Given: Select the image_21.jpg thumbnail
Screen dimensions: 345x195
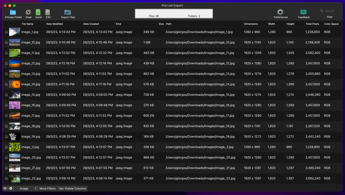Looking at the screenshot, I should tap(14, 168).
